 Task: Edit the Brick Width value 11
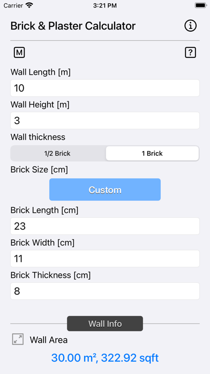point(105,258)
